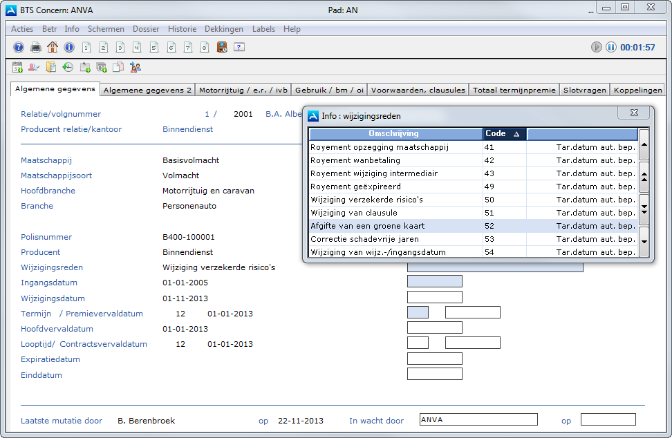Image resolution: width=672 pixels, height=438 pixels.
Task: Click the printer icon in the toolbar
Action: [x=36, y=47]
